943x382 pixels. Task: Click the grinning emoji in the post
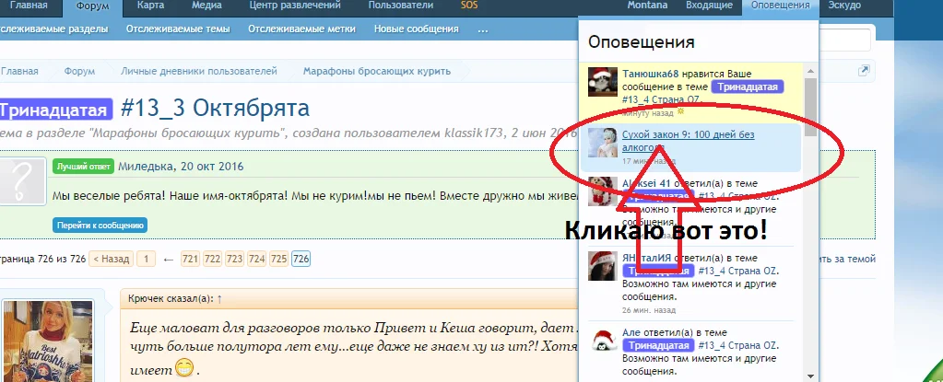[x=184, y=367]
